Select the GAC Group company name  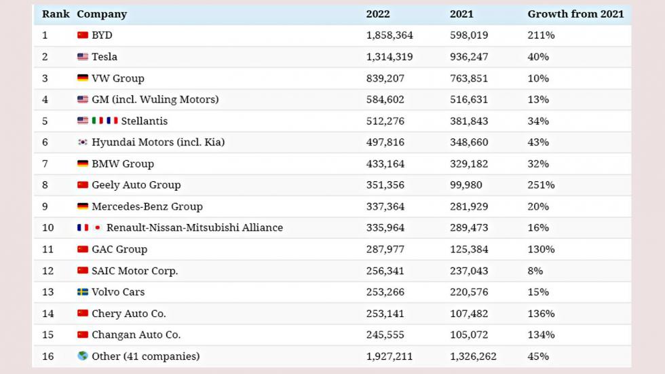click(119, 250)
